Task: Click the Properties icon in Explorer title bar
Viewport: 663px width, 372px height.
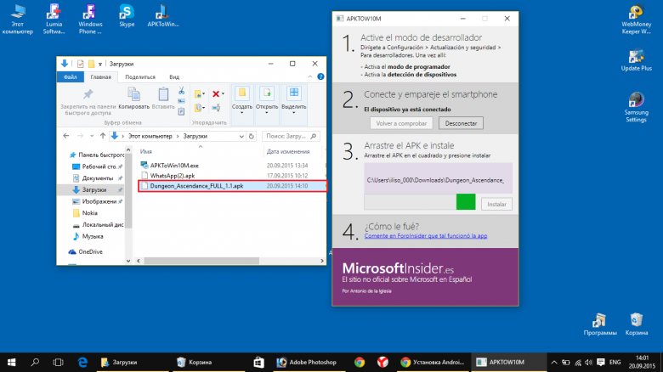Action: coord(80,64)
